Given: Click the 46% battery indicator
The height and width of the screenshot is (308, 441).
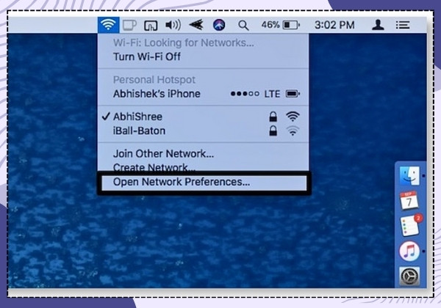Looking at the screenshot, I should point(281,25).
